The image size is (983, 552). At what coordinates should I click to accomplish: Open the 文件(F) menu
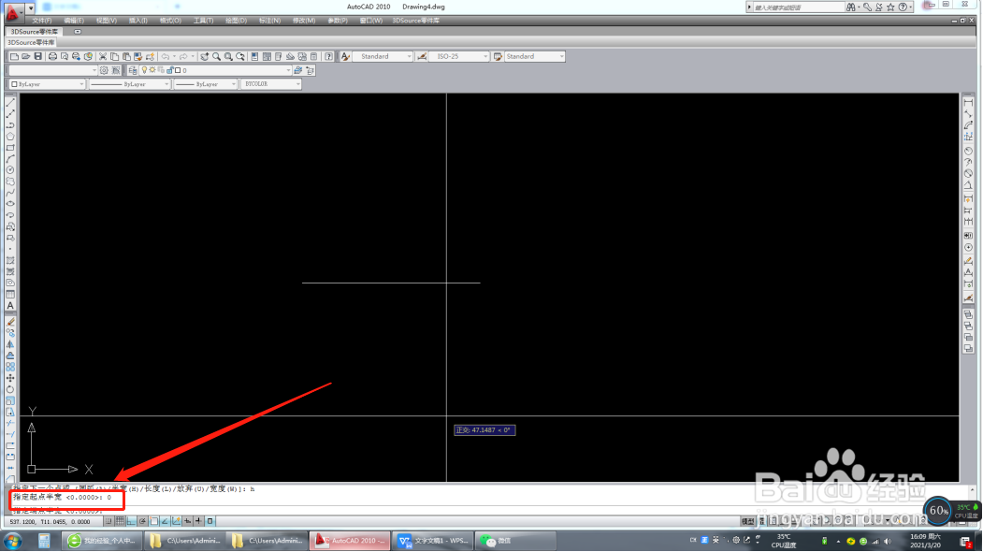42,21
